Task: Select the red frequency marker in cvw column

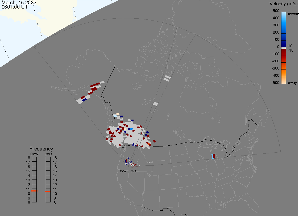Action: [x=34, y=191]
